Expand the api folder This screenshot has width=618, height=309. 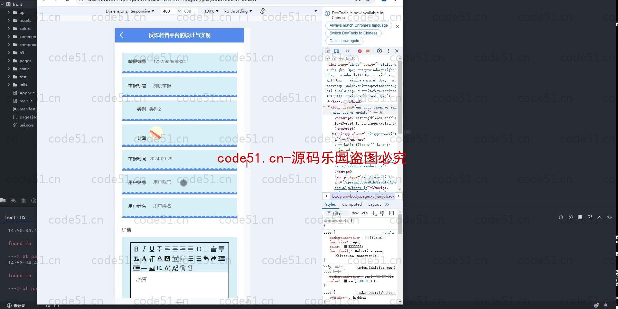coord(9,12)
